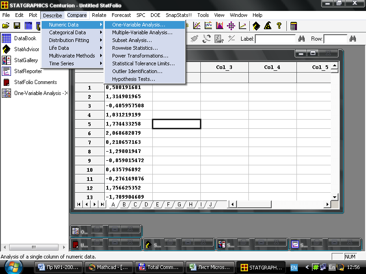Click the plus/minus toolbar icon
Screen dimensions: 366x274
click(231, 38)
